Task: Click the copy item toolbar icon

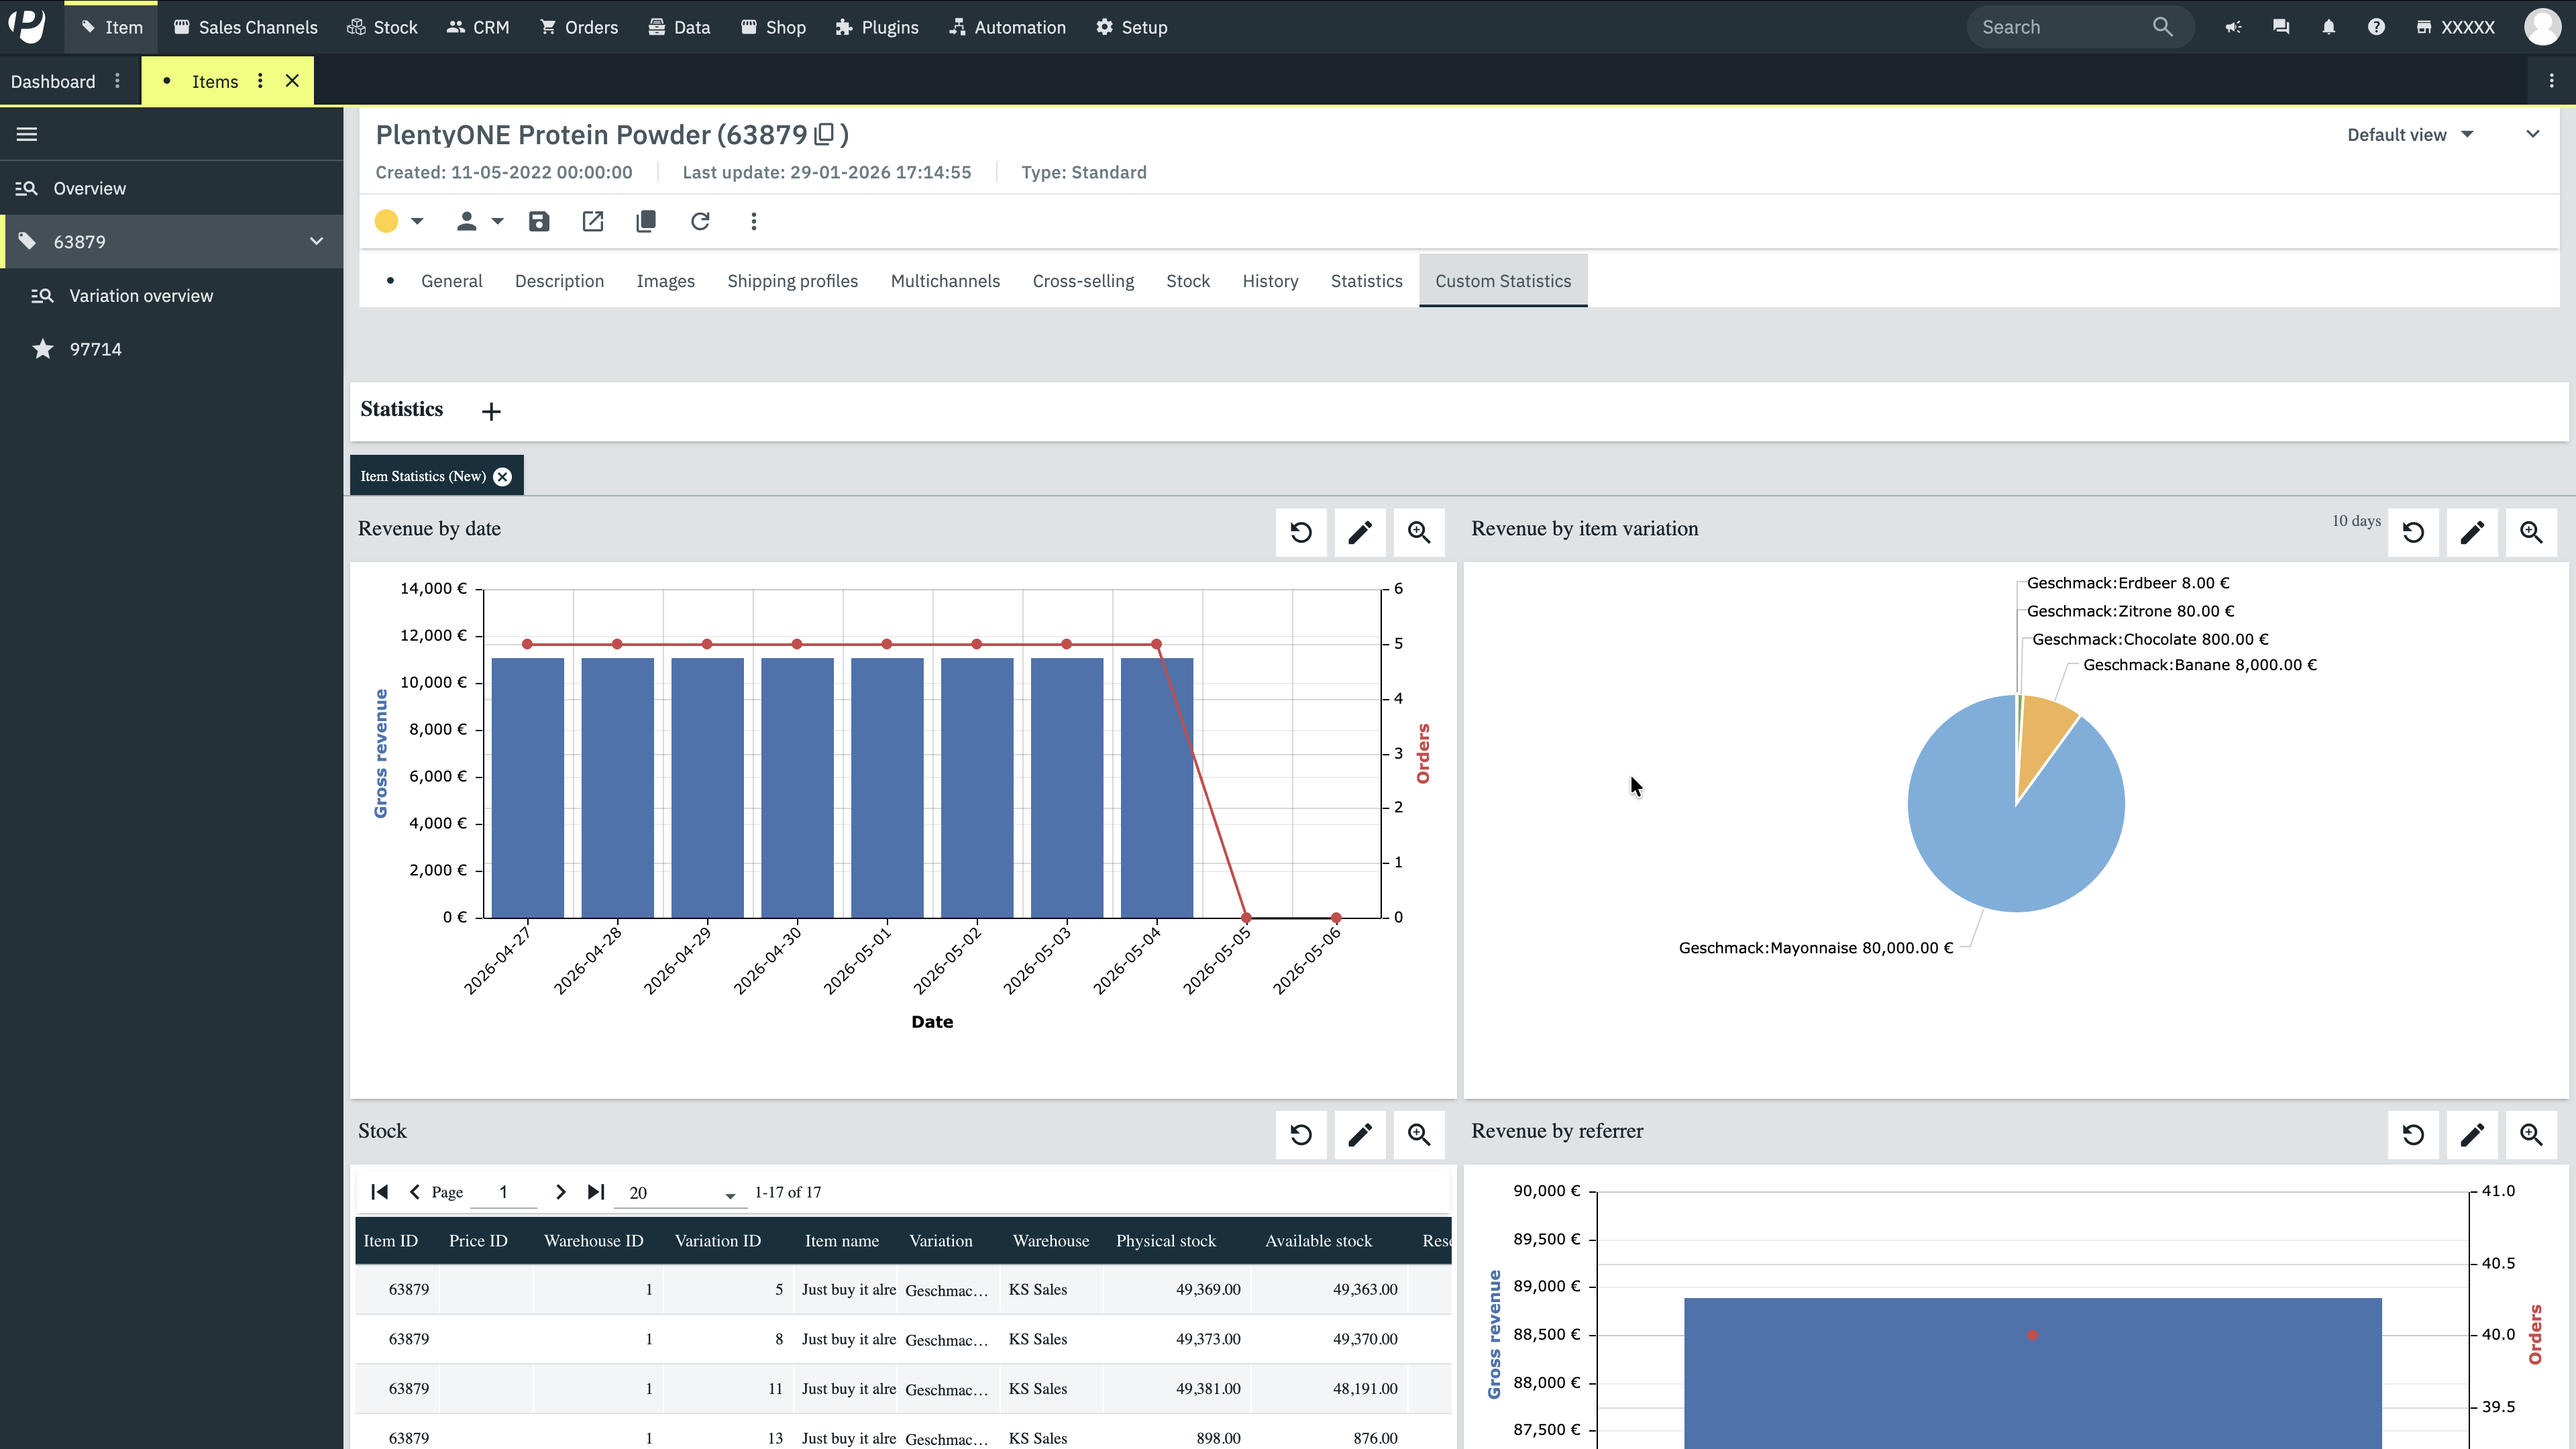Action: (646, 221)
